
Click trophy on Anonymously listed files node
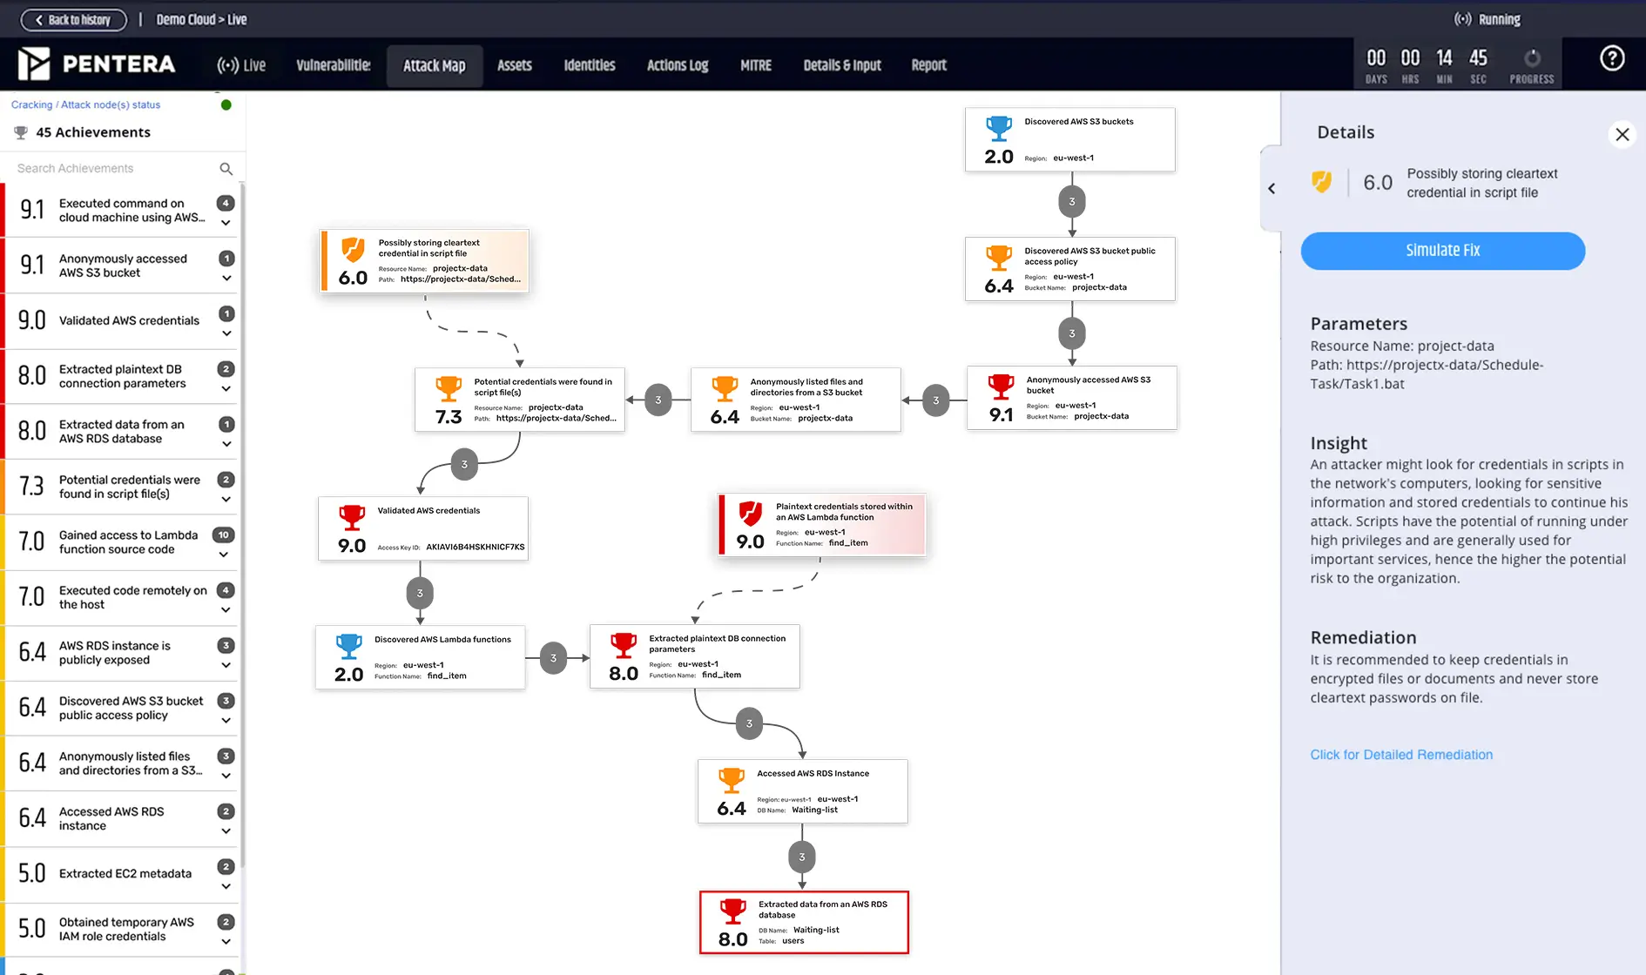pyautogui.click(x=725, y=388)
